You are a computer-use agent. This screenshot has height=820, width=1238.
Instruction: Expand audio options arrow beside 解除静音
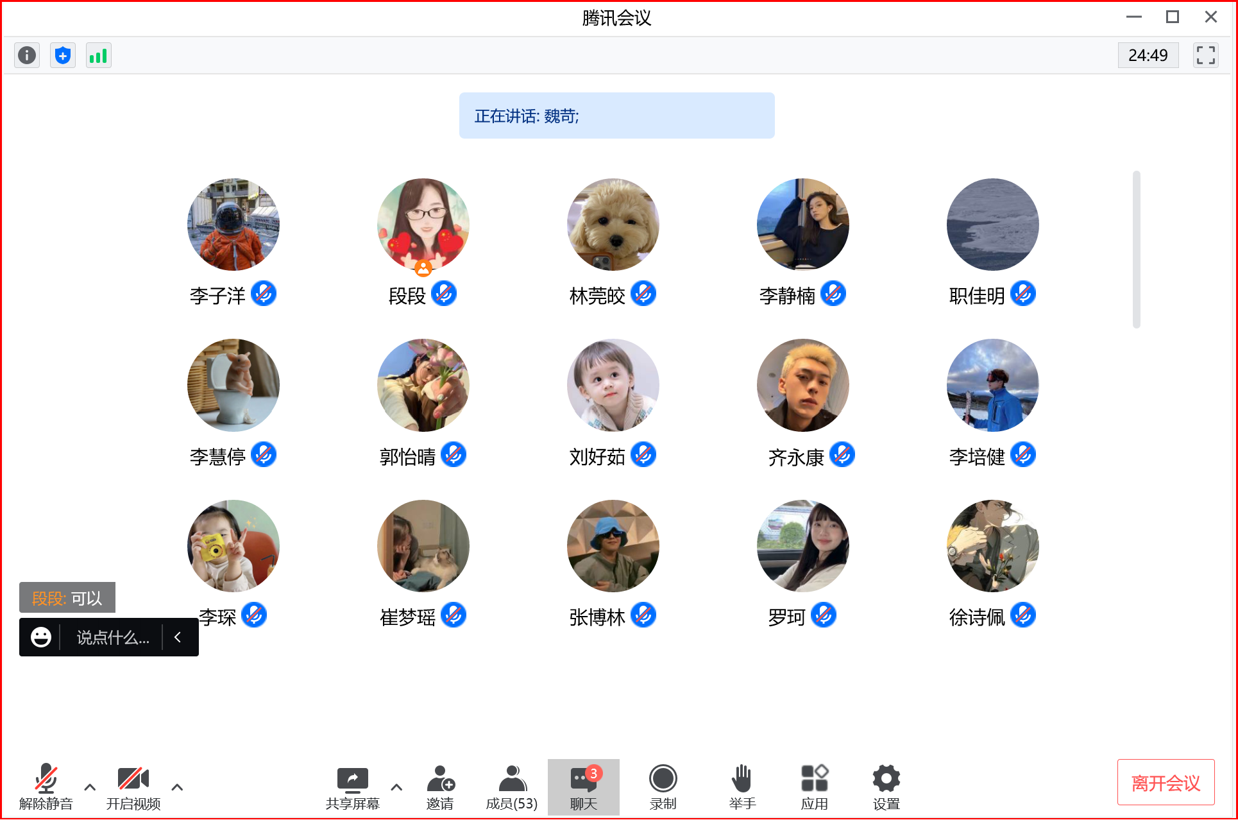pyautogui.click(x=90, y=787)
